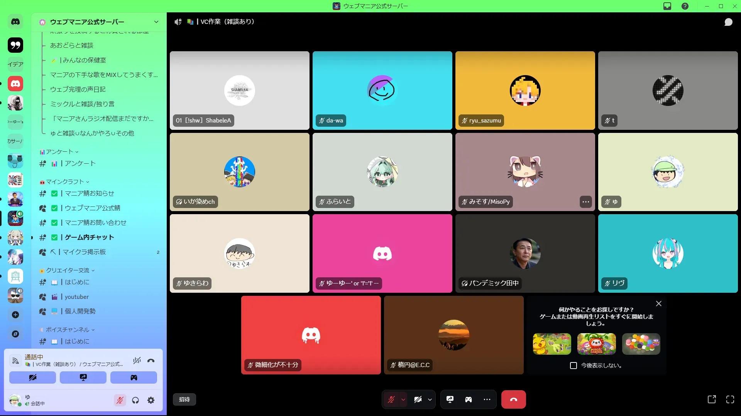
Task: Turn on the camera in bottom call controls
Action: click(x=418, y=399)
